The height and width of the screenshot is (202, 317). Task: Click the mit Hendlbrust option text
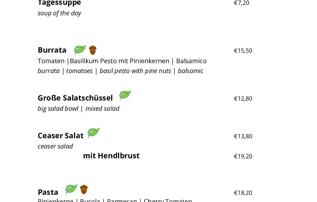point(111,156)
